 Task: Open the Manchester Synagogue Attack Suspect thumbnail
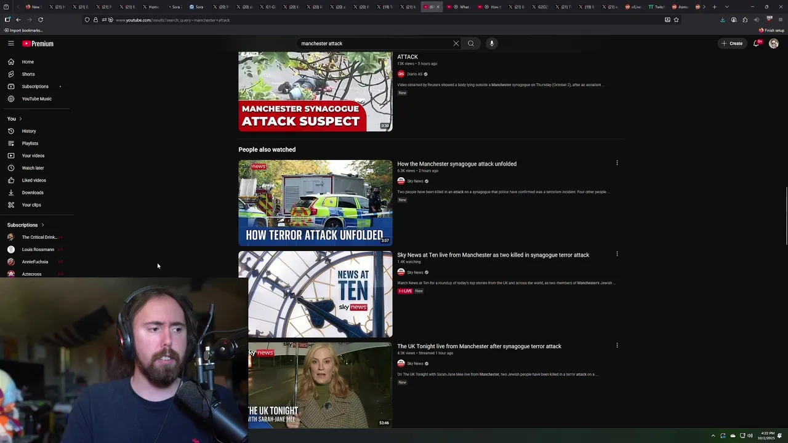tap(315, 92)
